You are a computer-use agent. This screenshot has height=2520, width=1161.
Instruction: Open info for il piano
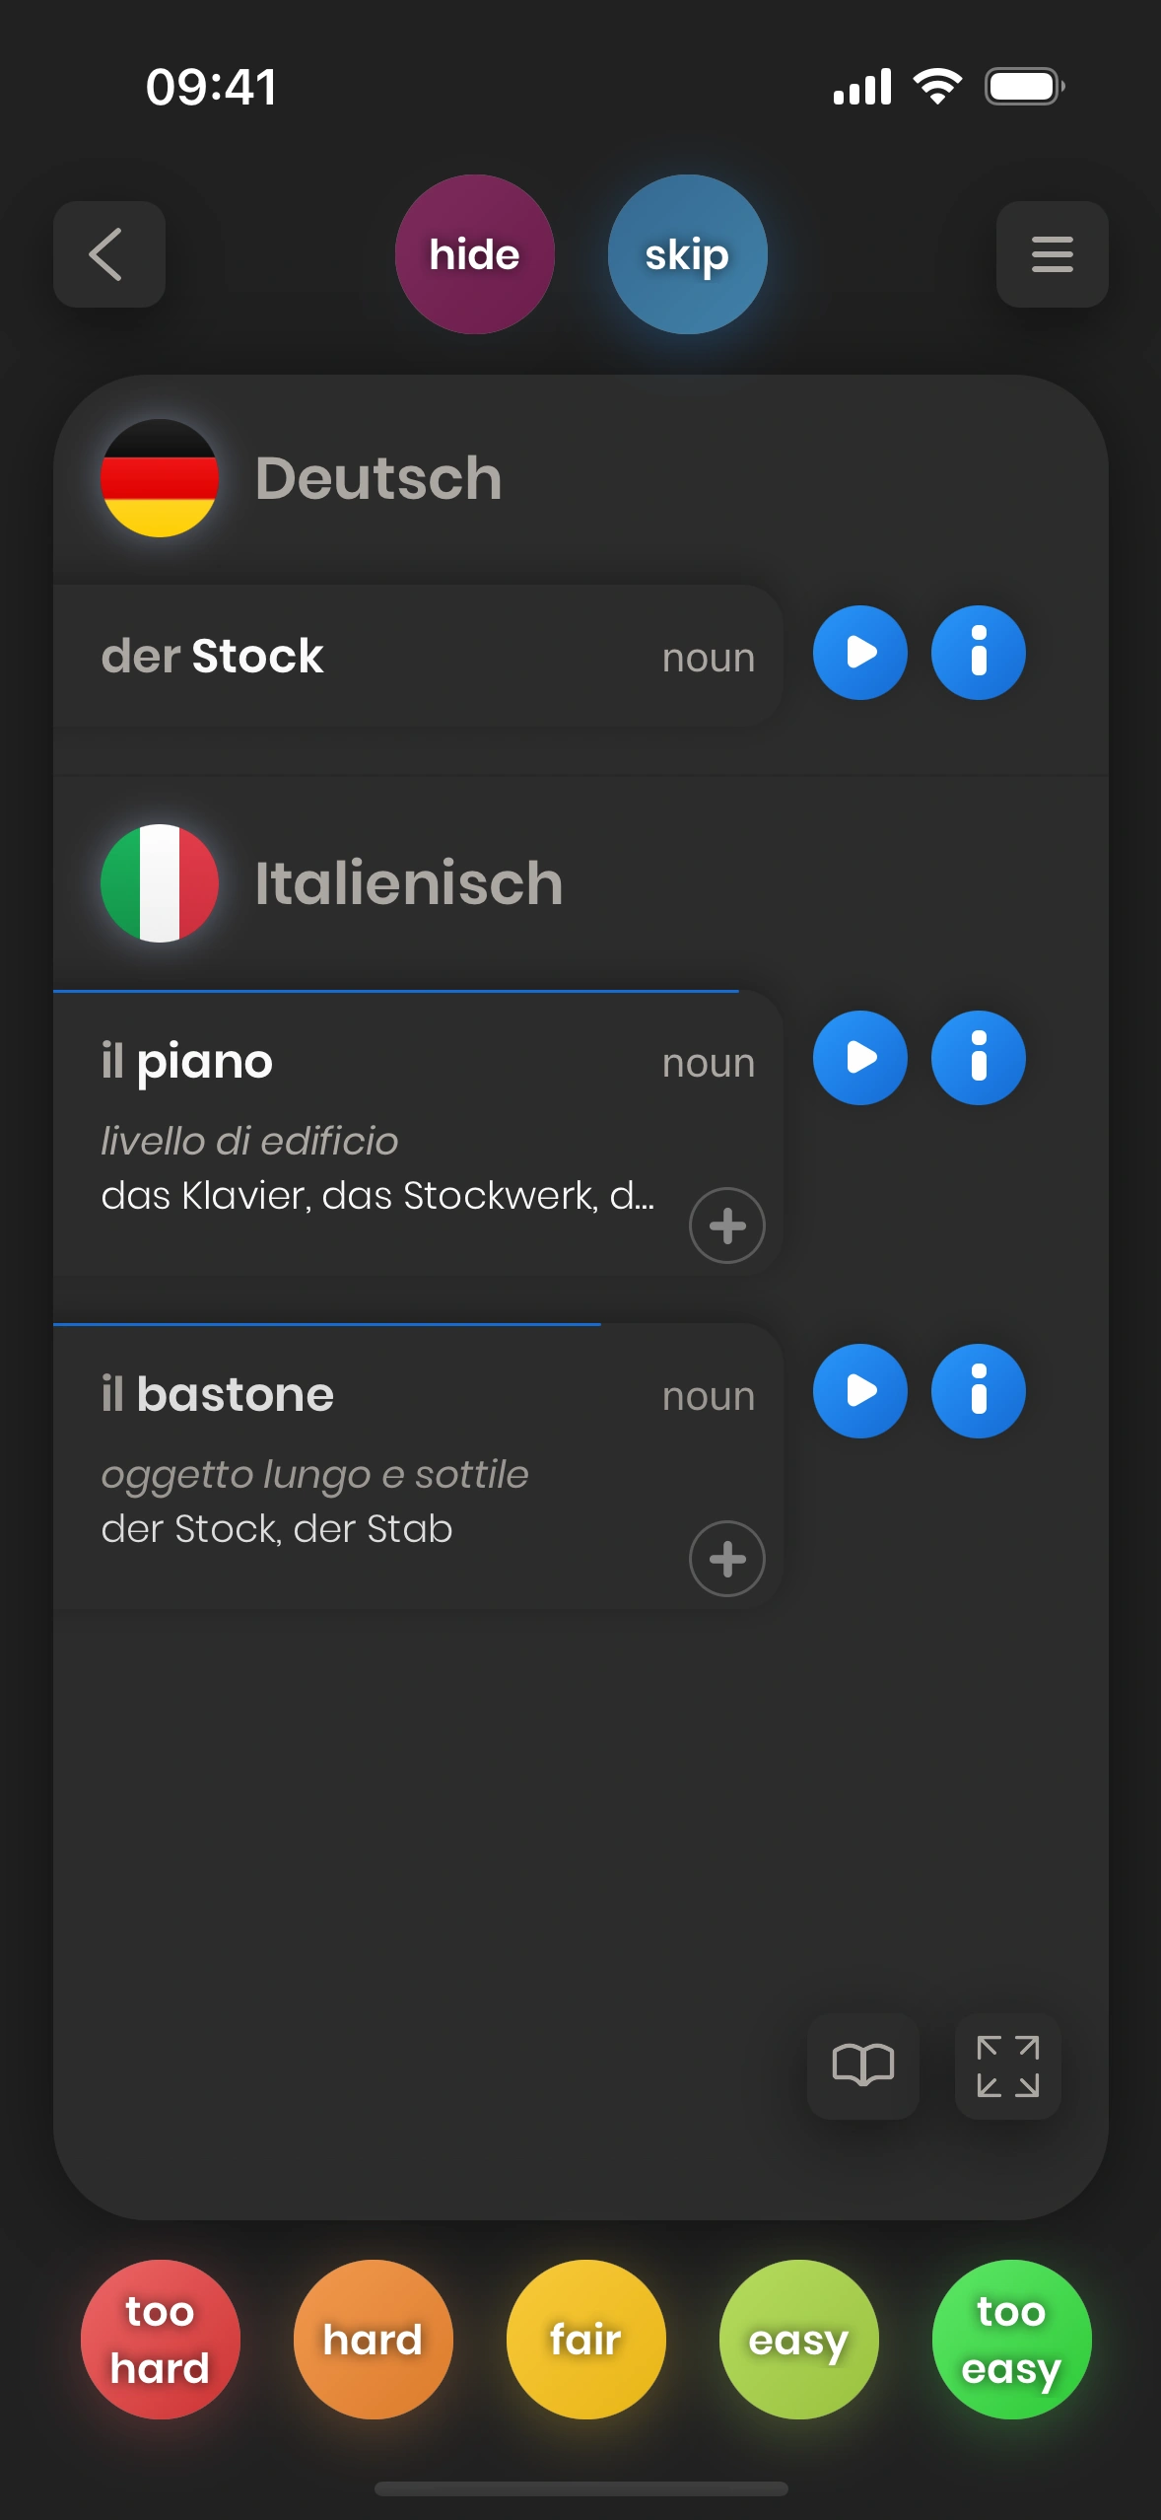coord(978,1058)
